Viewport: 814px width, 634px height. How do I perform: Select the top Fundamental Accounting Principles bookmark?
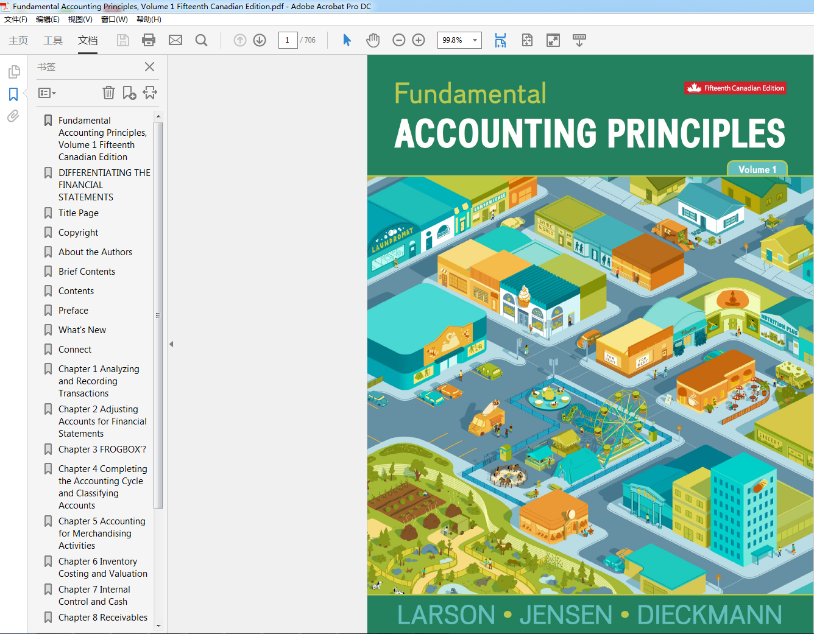pyautogui.click(x=102, y=139)
